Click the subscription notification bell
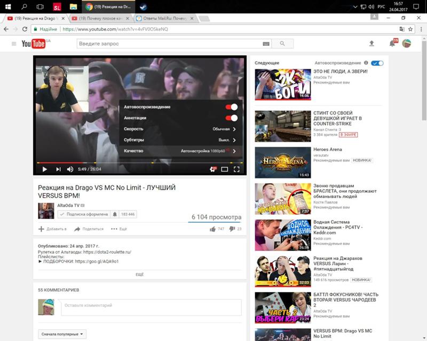 point(115,214)
